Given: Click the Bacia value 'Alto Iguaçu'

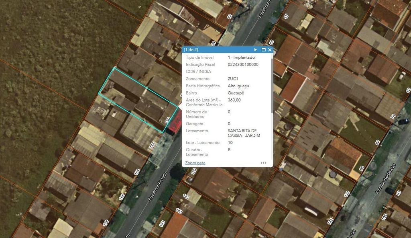Looking at the screenshot, I should [238, 86].
